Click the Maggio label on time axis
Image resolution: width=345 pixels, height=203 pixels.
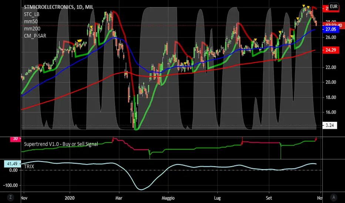click(168, 198)
